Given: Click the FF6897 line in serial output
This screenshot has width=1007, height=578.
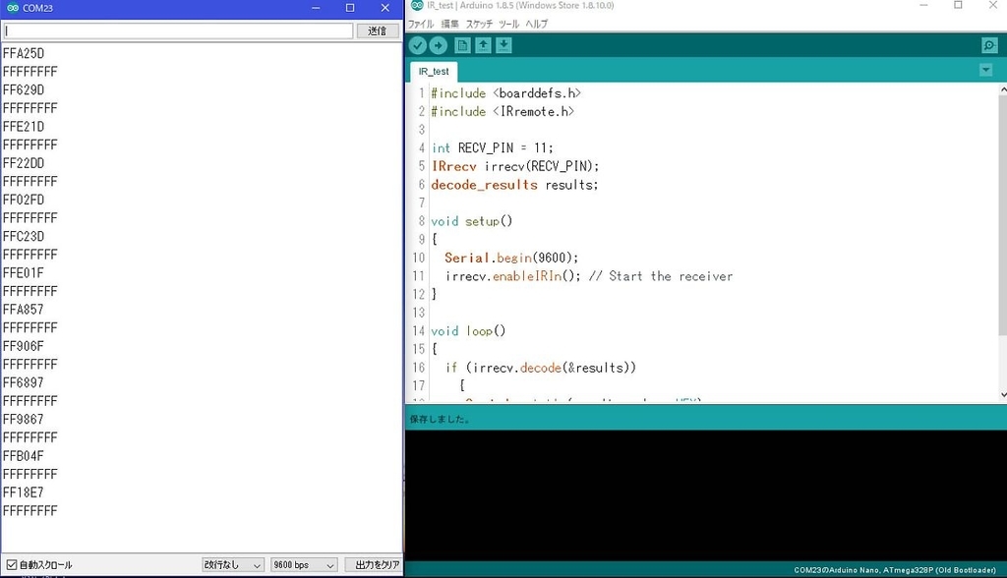Looking at the screenshot, I should point(24,382).
